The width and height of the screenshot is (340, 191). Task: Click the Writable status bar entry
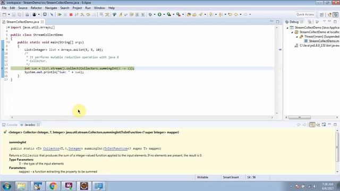point(202,177)
